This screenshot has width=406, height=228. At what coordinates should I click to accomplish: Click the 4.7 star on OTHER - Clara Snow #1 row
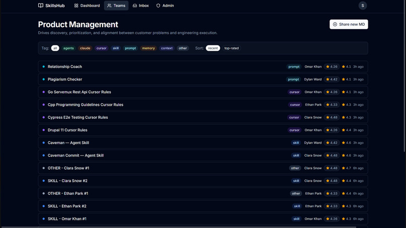point(346,168)
